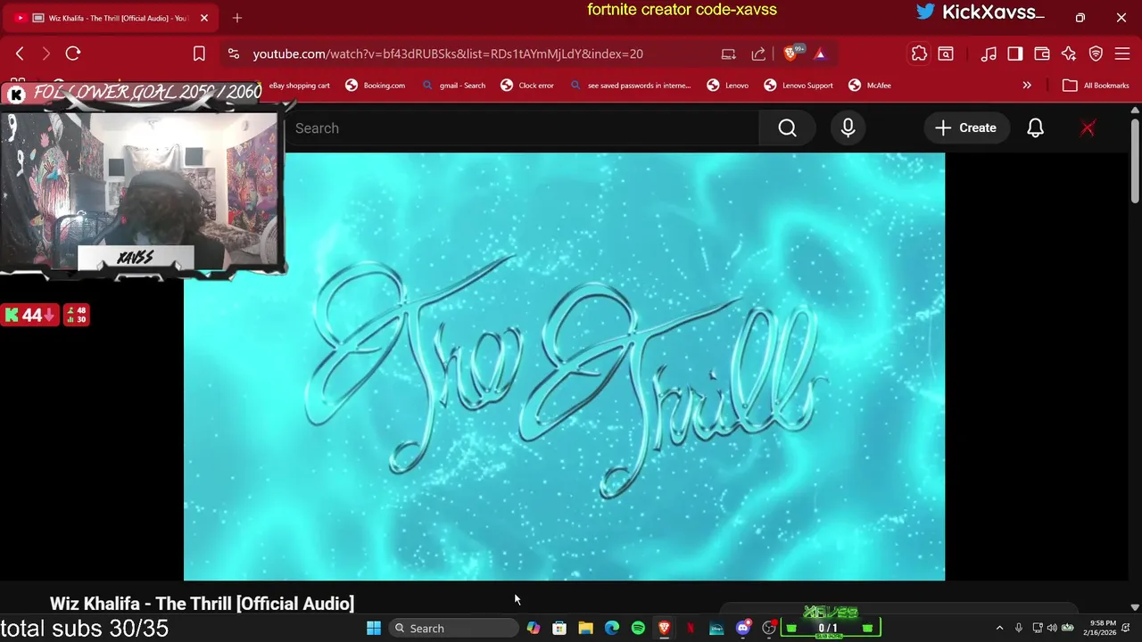Show hidden system tray icons
This screenshot has height=642, width=1142.
999,628
